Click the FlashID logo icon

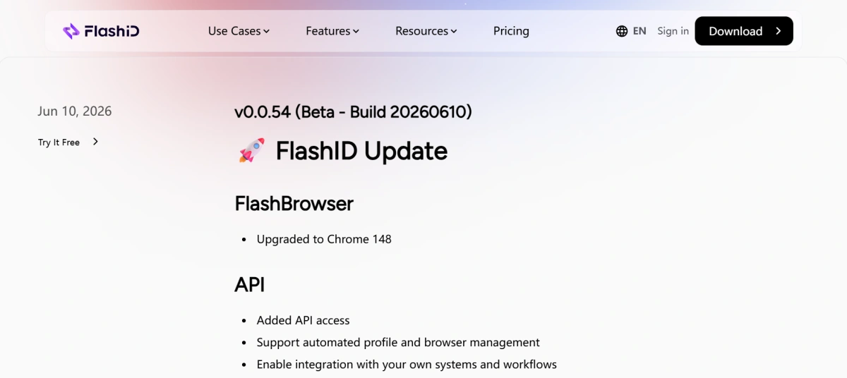pos(71,31)
